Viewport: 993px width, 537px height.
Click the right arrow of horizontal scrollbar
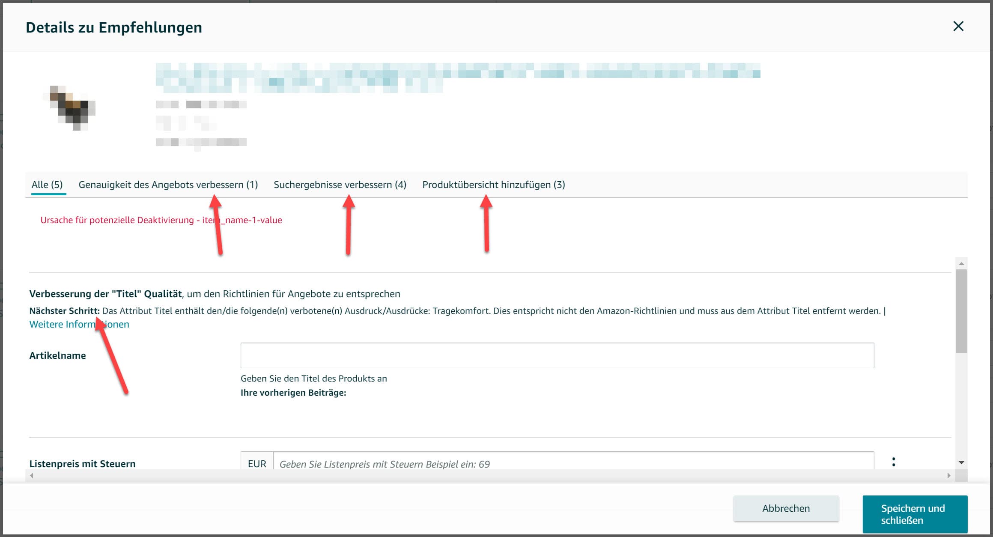tap(949, 475)
